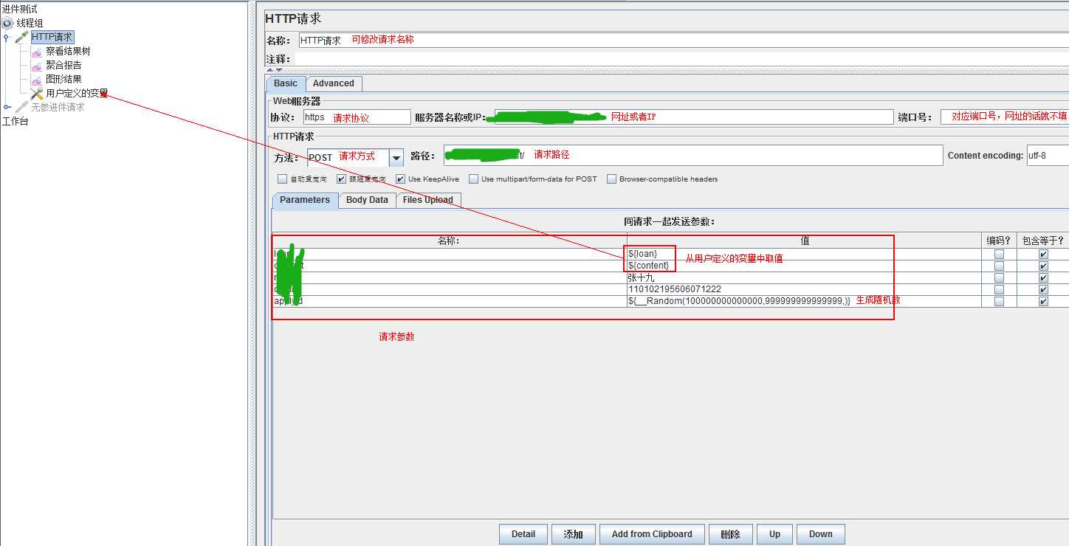Image resolution: width=1069 pixels, height=546 pixels.
Task: Focus the 服务器名称或IP field
Action: pyautogui.click(x=694, y=117)
